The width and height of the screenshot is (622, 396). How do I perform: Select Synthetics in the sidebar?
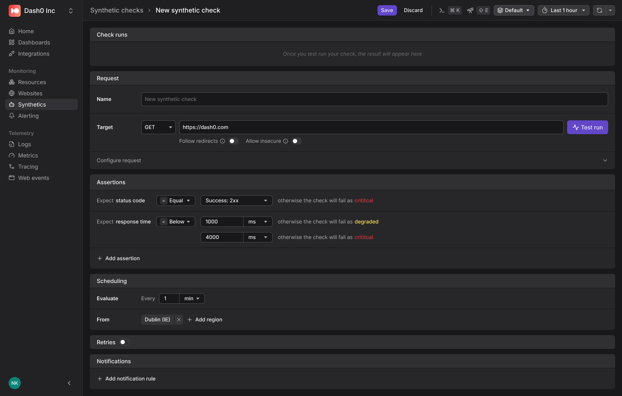tap(41, 104)
